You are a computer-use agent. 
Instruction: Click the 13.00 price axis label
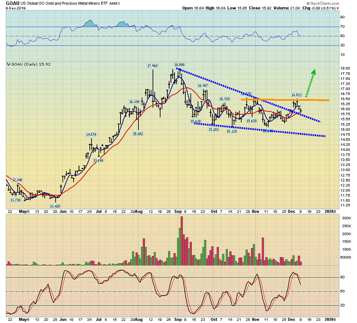click(x=345, y=170)
